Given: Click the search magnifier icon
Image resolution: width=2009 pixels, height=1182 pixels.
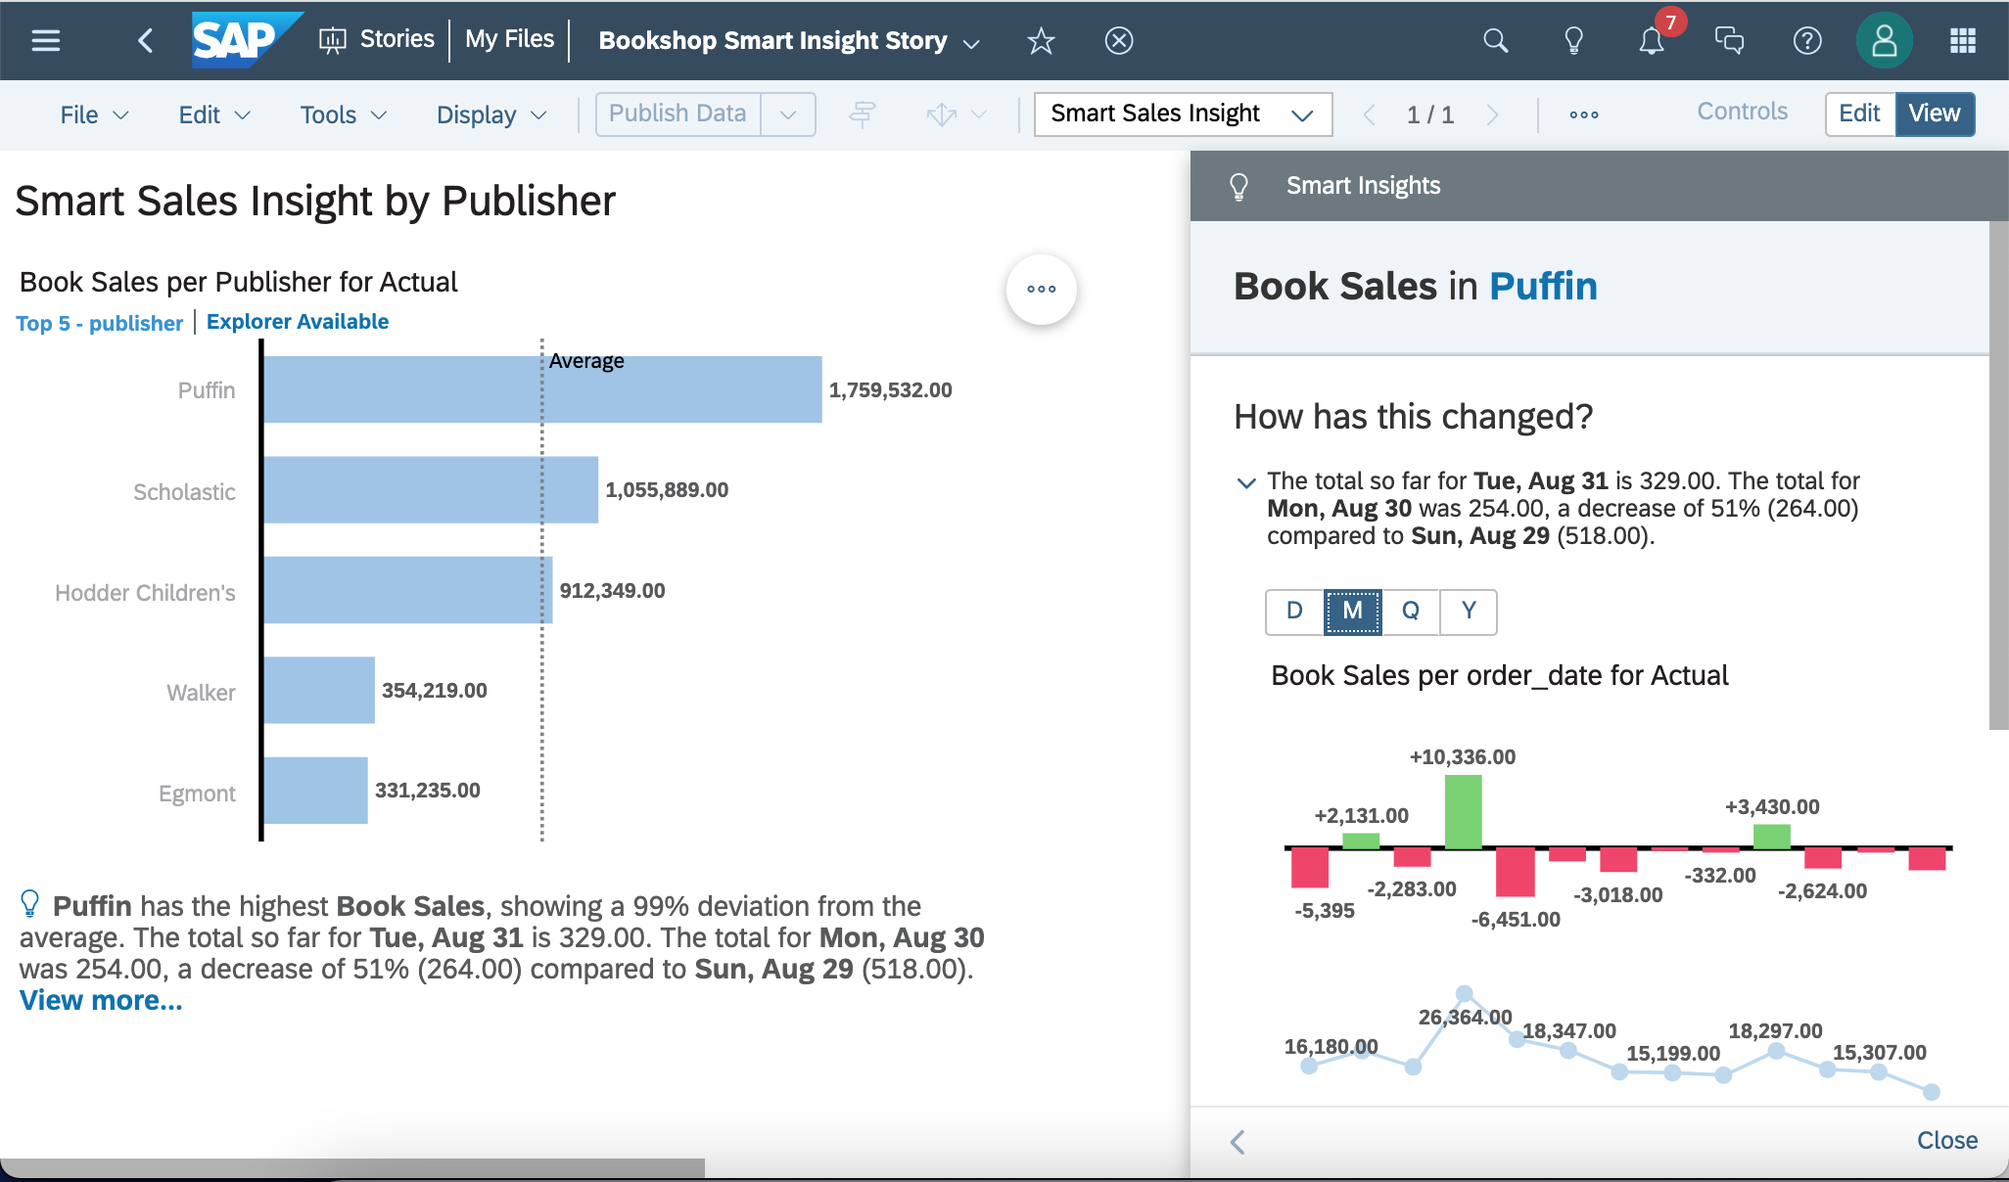Looking at the screenshot, I should tap(1495, 40).
